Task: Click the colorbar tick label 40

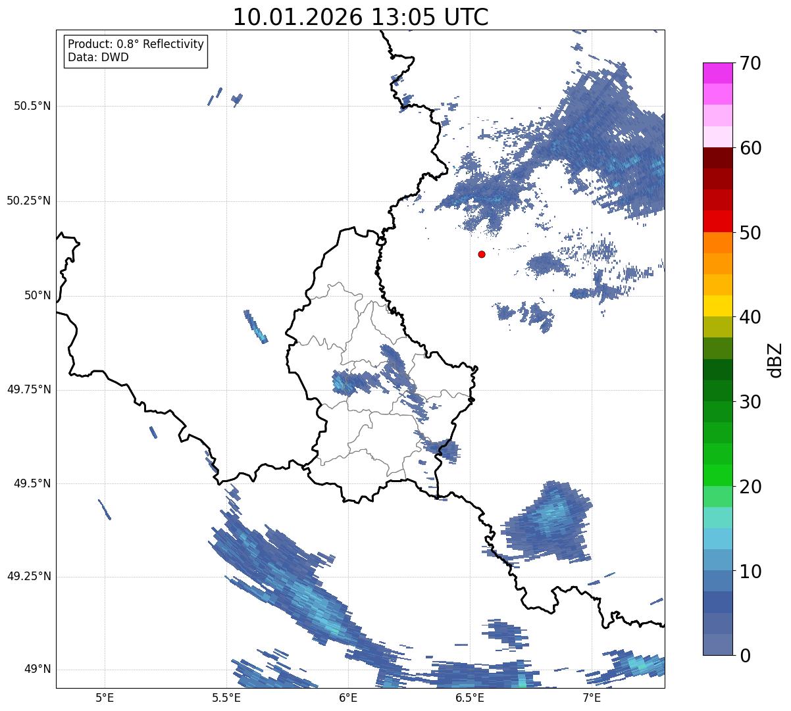Action: (x=749, y=317)
